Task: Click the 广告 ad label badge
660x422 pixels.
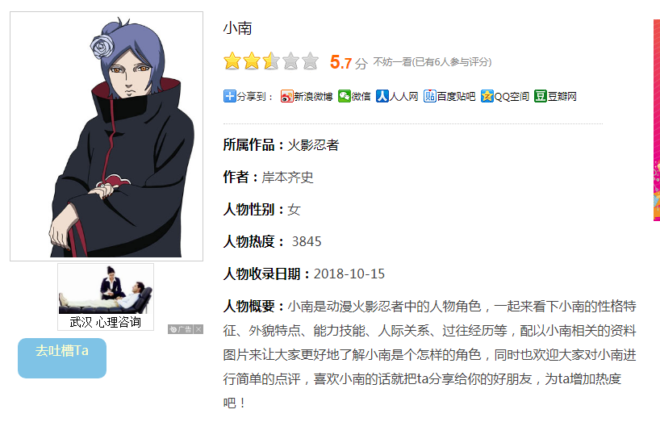Action: [x=181, y=329]
